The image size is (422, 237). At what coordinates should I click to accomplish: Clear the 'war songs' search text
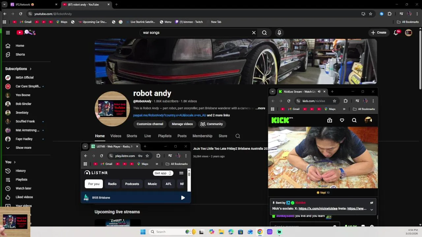pos(254,33)
